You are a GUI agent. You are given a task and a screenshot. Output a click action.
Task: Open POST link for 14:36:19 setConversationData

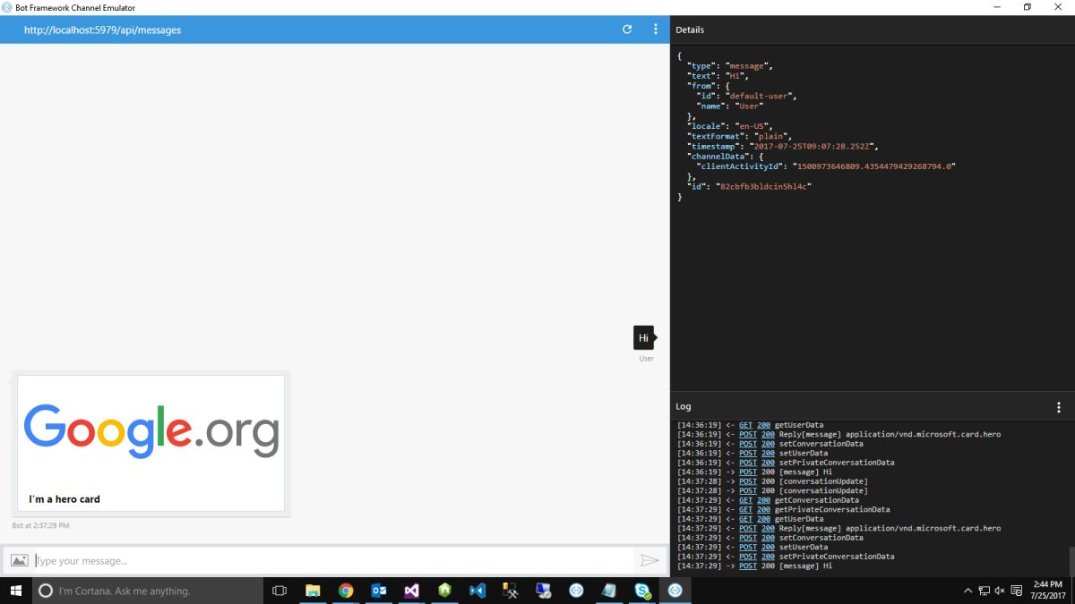point(748,444)
